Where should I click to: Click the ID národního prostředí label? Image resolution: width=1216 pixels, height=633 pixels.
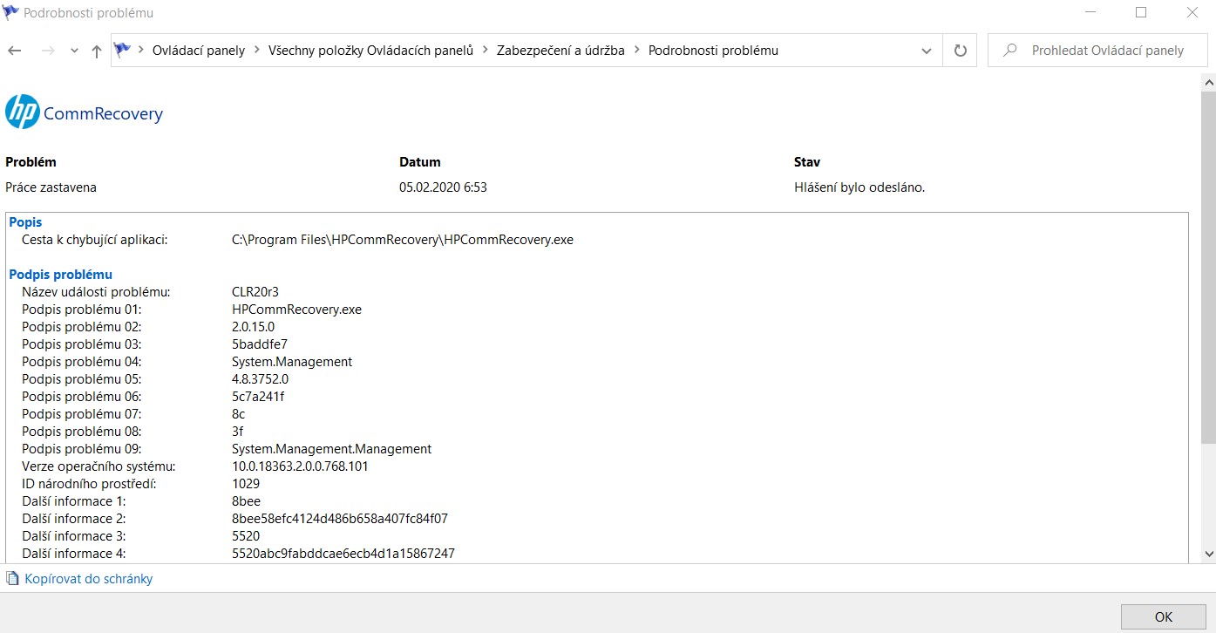[x=90, y=484]
